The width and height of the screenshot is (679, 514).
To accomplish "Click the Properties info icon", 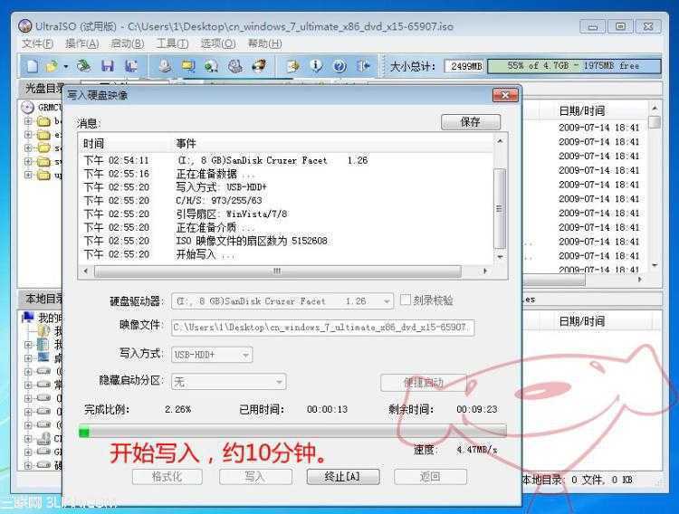I will (x=317, y=66).
